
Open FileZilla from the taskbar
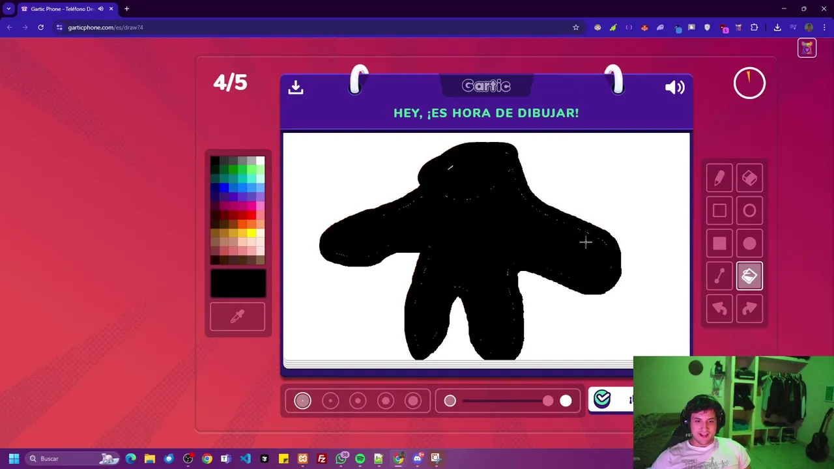coord(322,459)
